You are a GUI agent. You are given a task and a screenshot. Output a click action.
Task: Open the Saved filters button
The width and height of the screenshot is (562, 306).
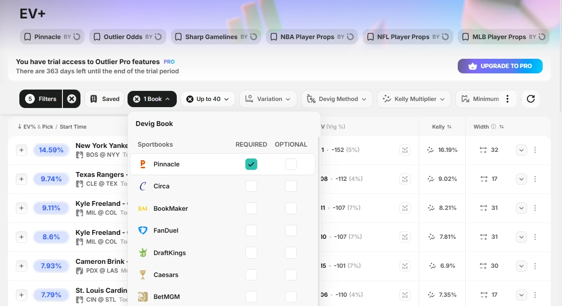[104, 99]
